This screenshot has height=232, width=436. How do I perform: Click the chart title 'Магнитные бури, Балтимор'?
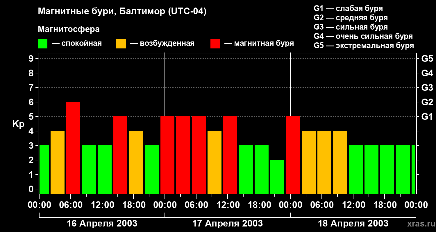tap(122, 12)
